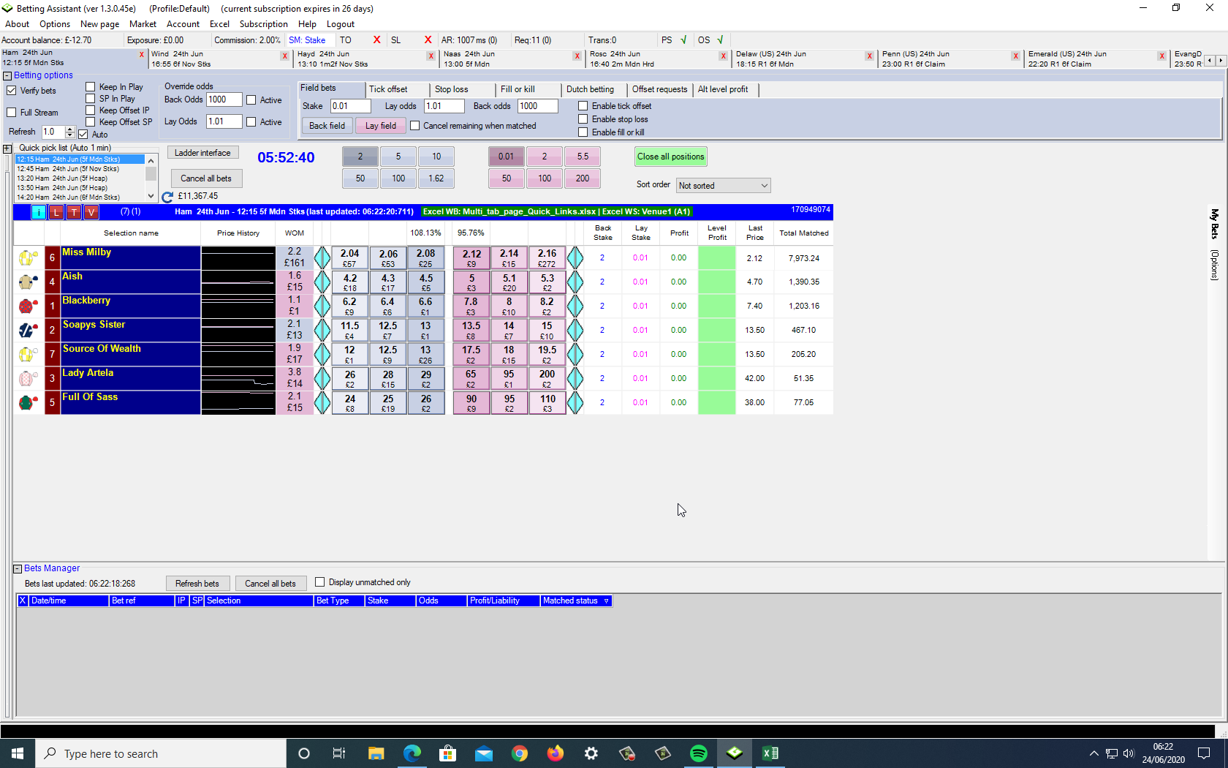The width and height of the screenshot is (1228, 768).
Task: Check Display unmatched only
Action: tap(320, 582)
